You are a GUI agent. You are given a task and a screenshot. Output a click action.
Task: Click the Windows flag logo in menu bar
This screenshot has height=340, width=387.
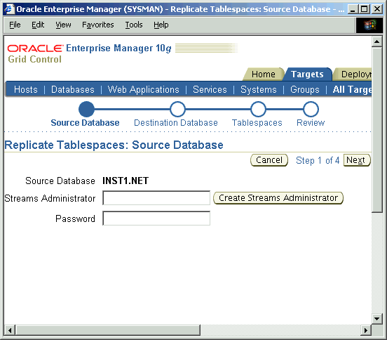[369, 25]
